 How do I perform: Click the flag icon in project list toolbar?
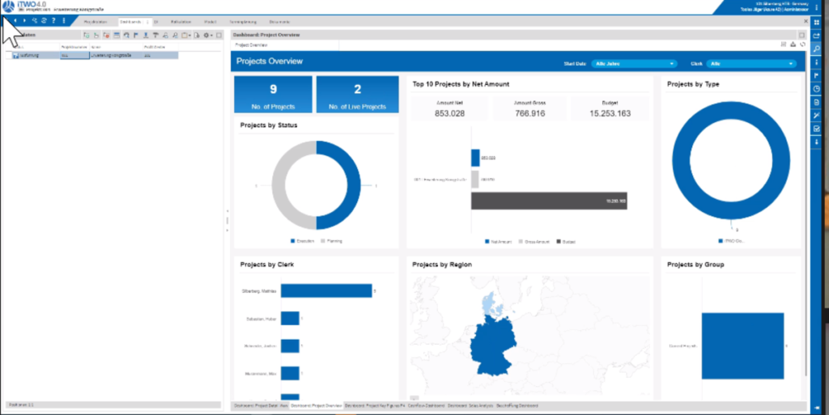point(136,35)
